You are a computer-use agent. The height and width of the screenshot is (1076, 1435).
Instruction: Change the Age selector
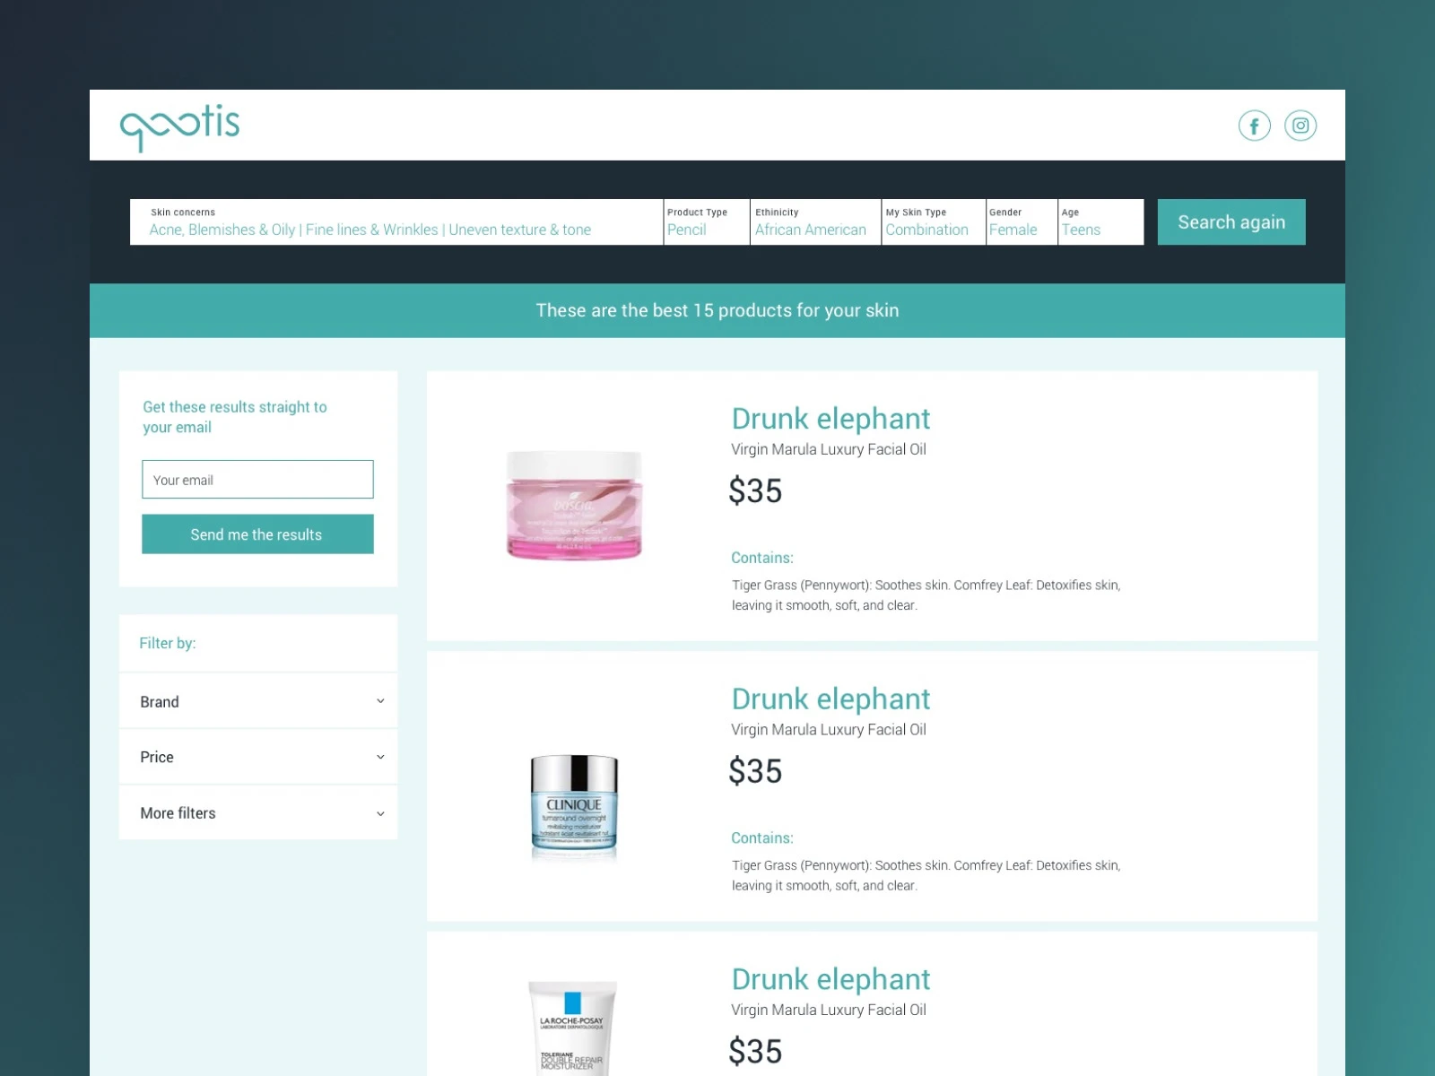click(1101, 221)
